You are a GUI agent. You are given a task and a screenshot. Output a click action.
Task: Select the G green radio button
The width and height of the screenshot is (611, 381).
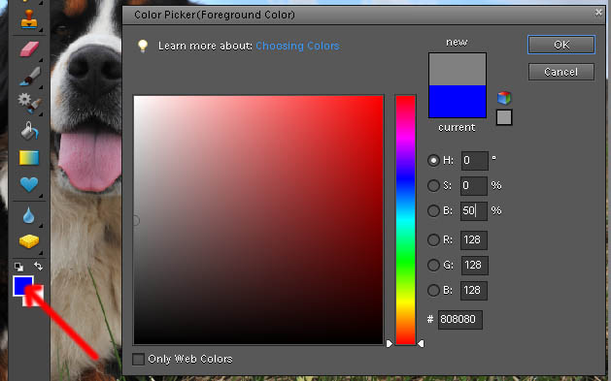tap(433, 265)
